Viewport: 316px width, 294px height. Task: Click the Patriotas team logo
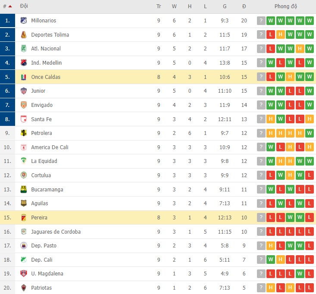coord(24,288)
